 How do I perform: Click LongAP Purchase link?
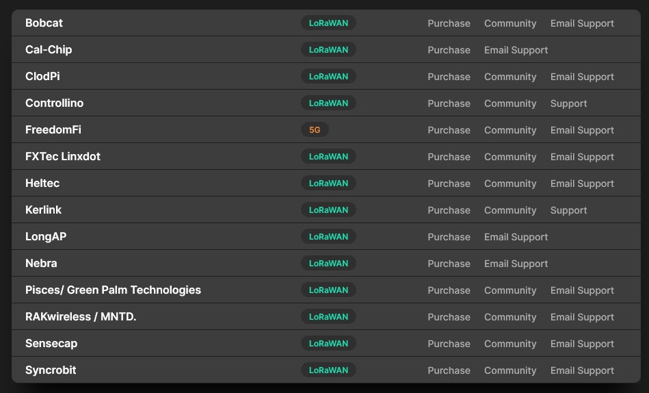click(449, 237)
